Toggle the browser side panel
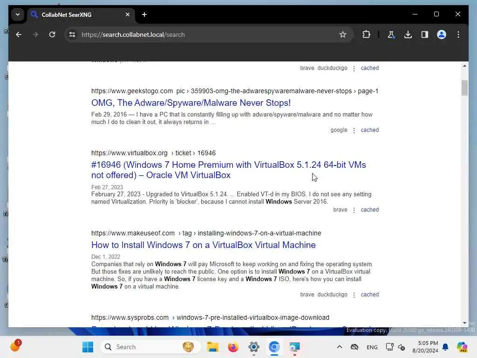The image size is (477, 358). [425, 34]
